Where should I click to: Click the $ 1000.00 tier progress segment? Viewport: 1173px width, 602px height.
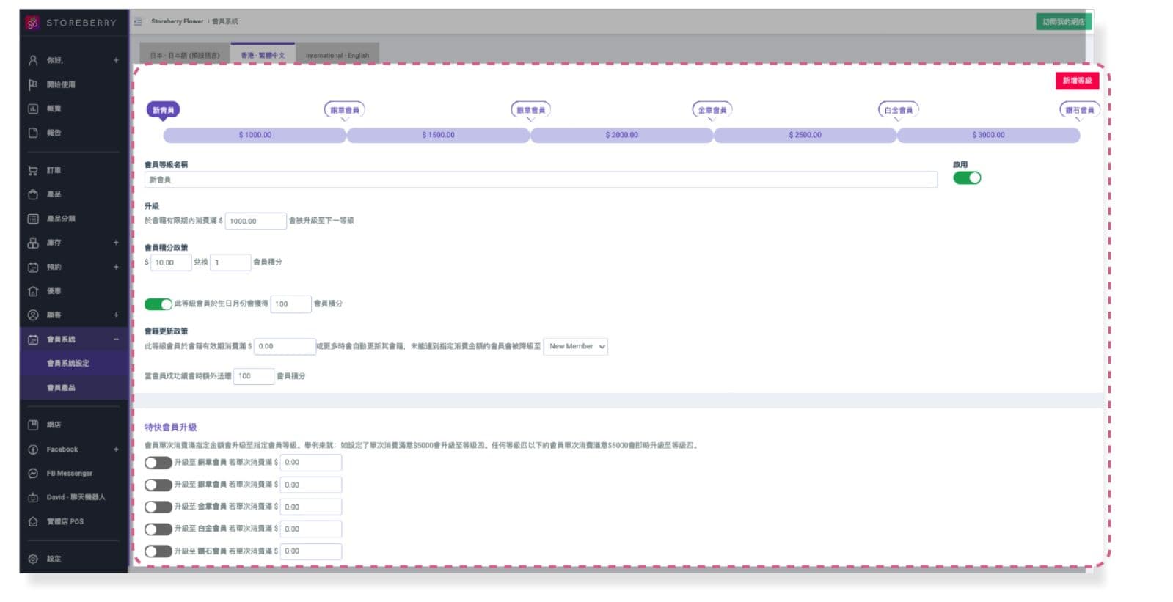point(255,135)
